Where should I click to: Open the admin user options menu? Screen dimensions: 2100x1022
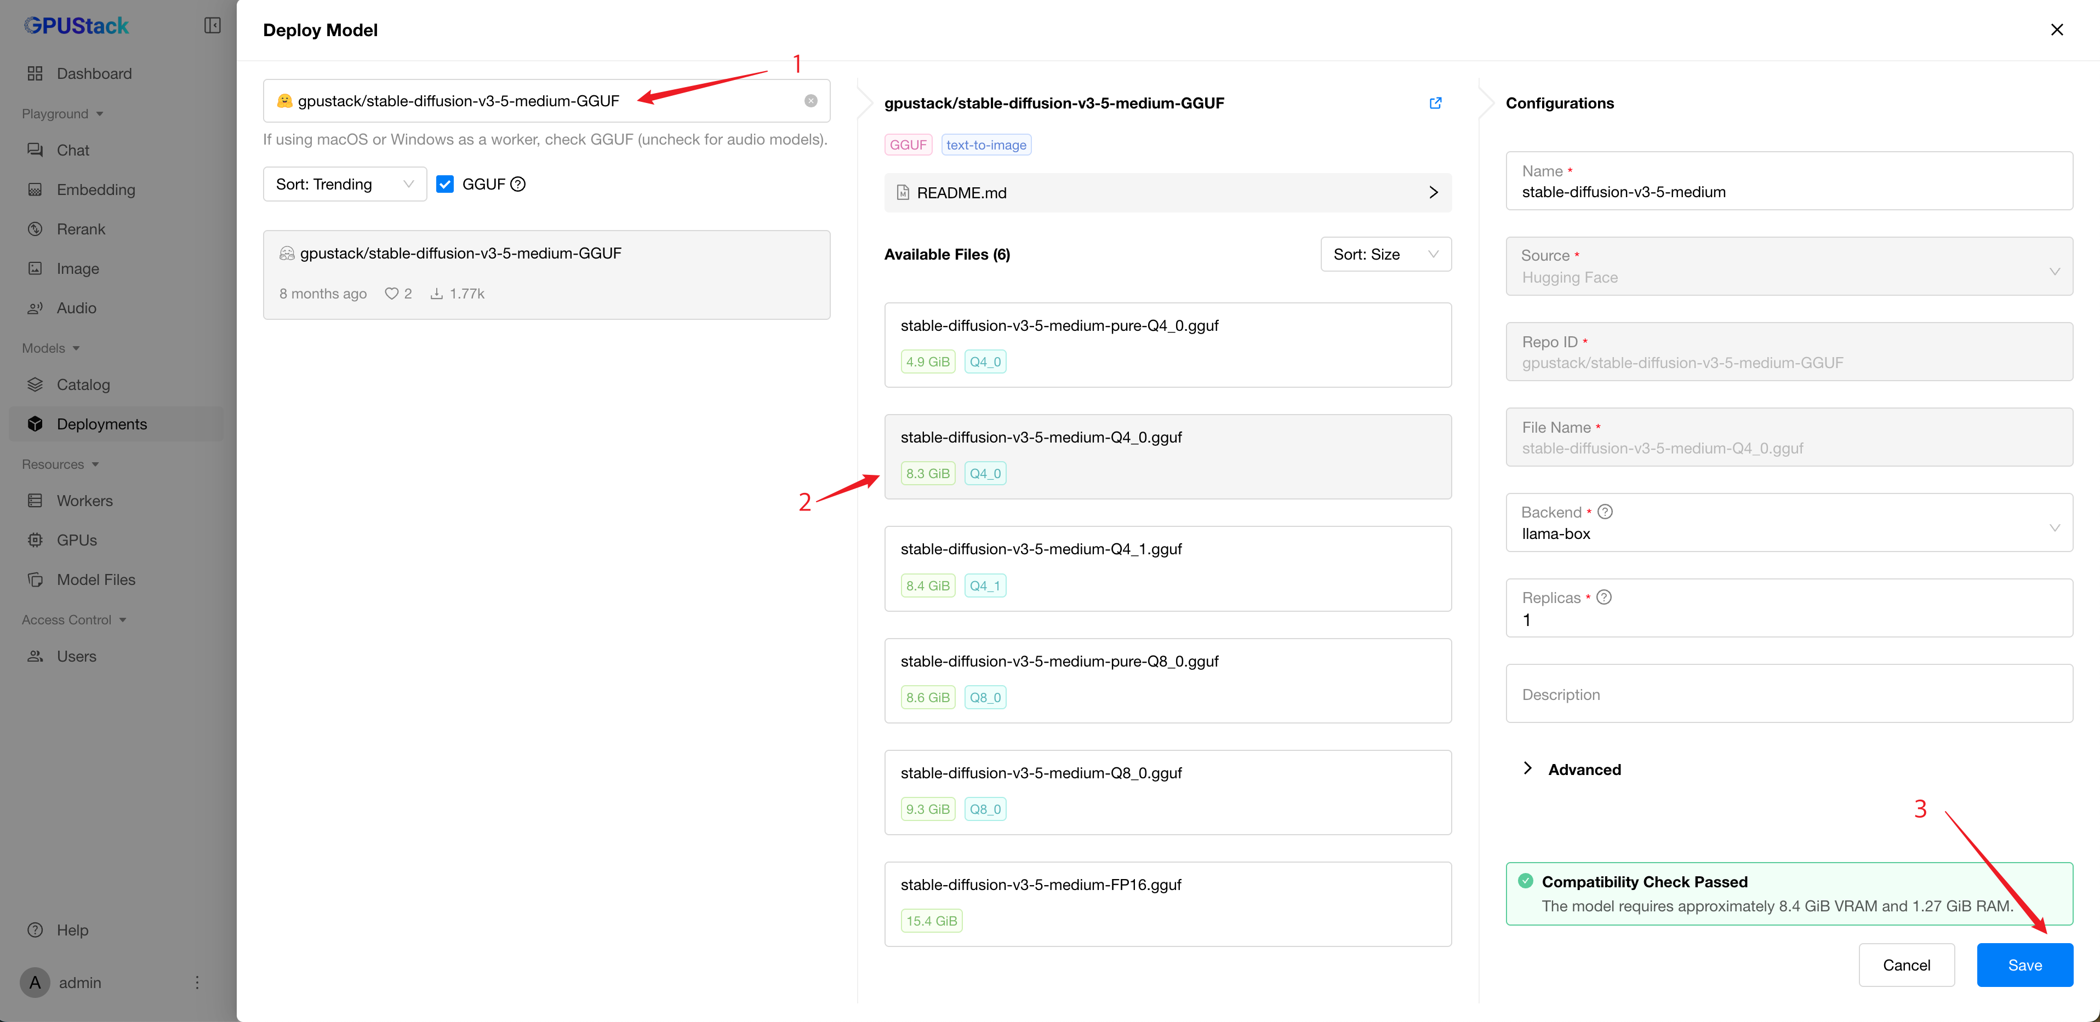197,982
